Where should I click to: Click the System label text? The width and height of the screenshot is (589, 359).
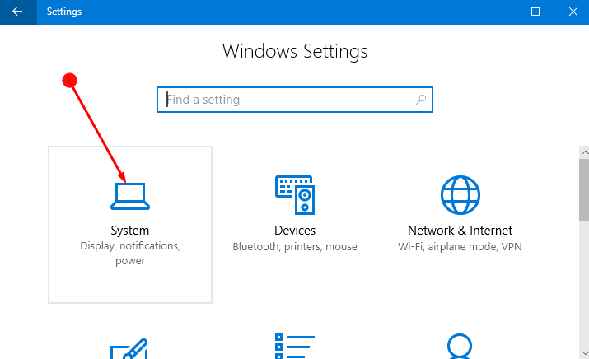coord(130,231)
